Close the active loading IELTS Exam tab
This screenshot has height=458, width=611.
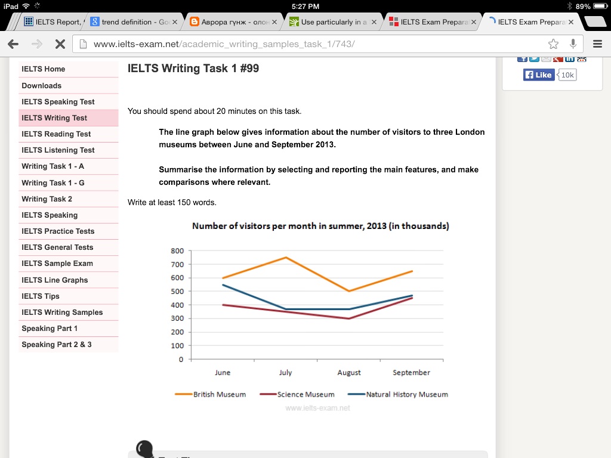click(x=571, y=22)
